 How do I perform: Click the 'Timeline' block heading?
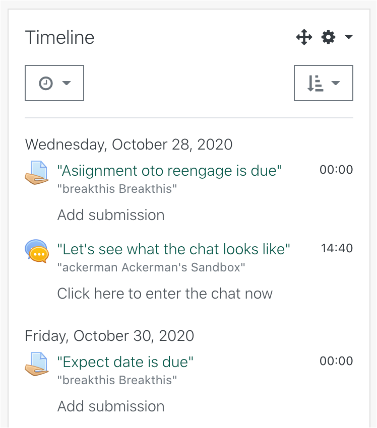(x=59, y=37)
